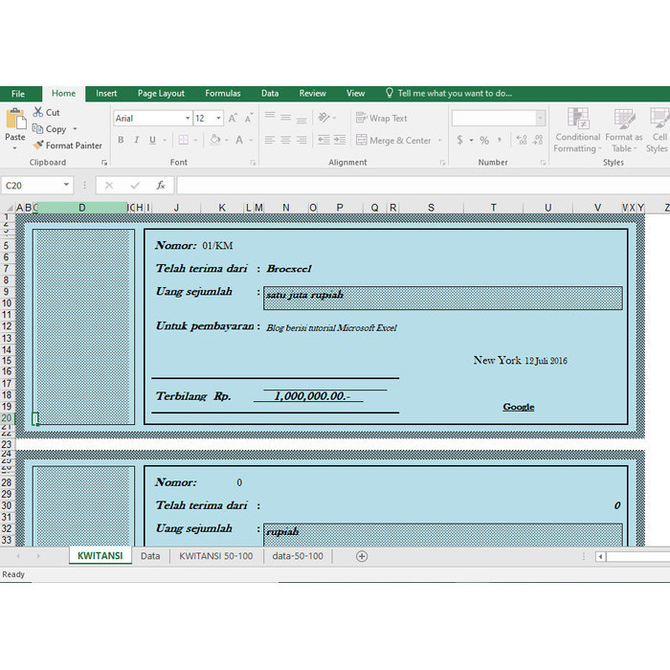Apply percent style format

484,140
